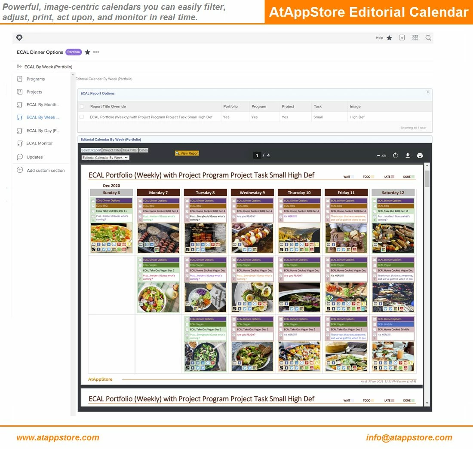Click the Programs sidebar icon
Viewport: 473px width, 449px height.
[x=20, y=79]
